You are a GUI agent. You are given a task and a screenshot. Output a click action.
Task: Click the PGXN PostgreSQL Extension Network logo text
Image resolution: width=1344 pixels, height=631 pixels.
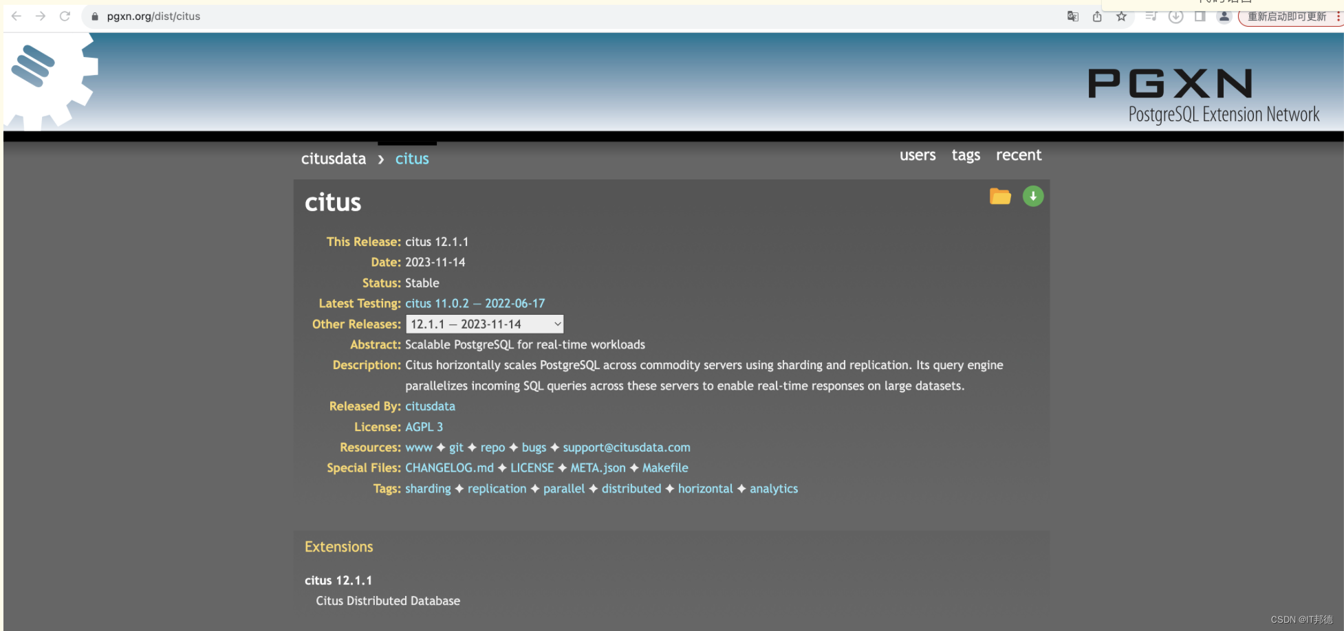(x=1204, y=96)
